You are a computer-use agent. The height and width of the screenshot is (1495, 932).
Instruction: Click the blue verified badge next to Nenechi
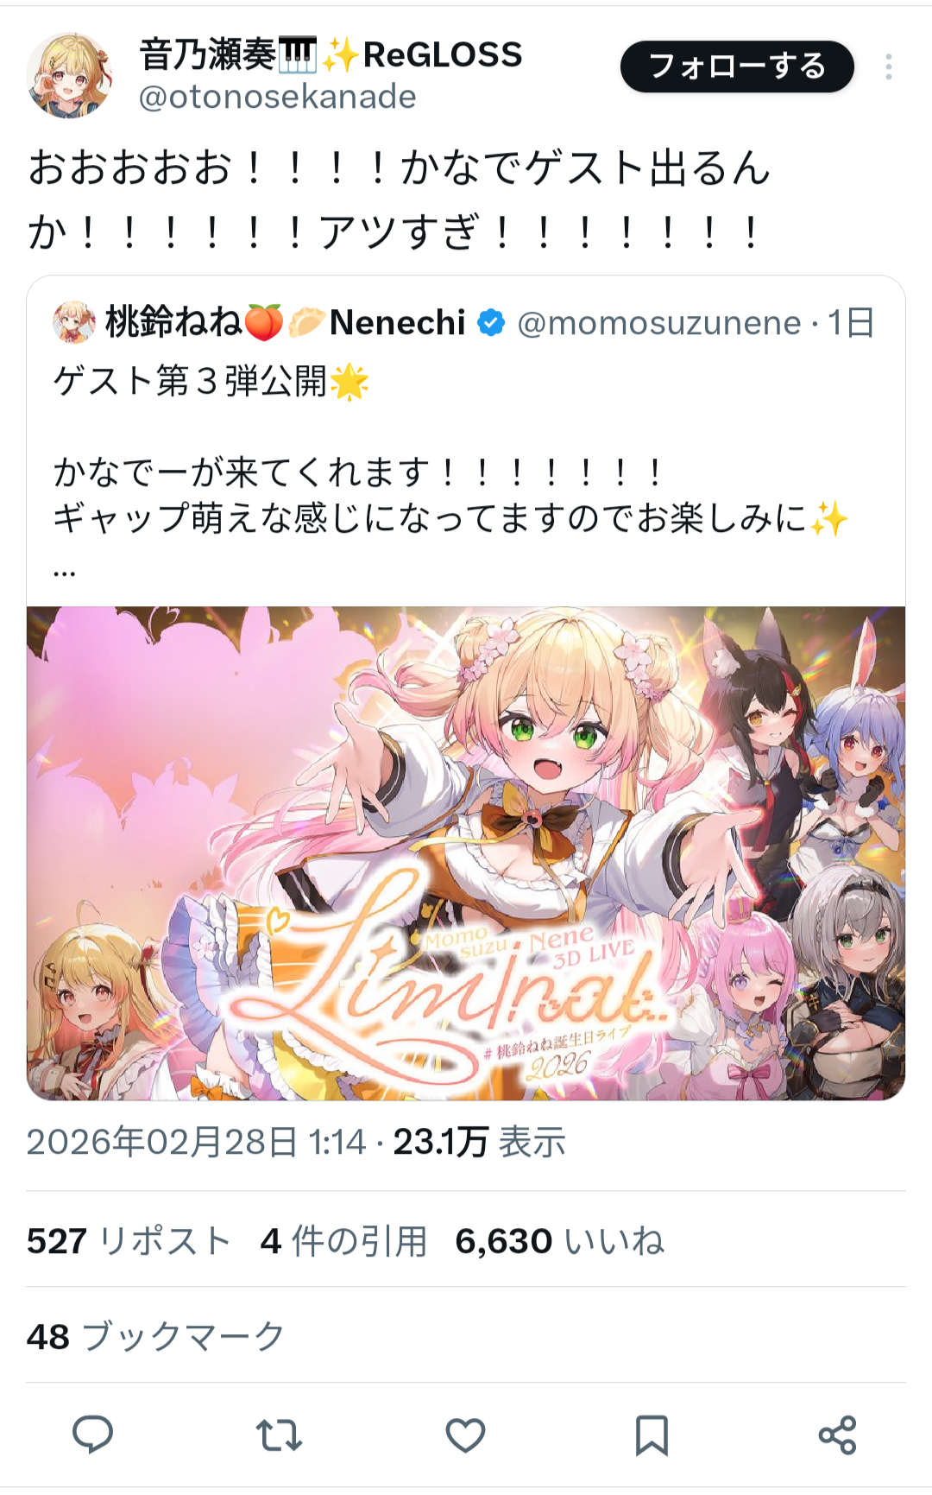pos(491,323)
